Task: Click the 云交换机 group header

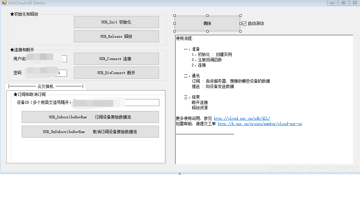Action: pyautogui.click(x=46, y=86)
